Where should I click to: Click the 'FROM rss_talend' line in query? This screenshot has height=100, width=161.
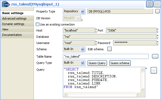click(80, 87)
